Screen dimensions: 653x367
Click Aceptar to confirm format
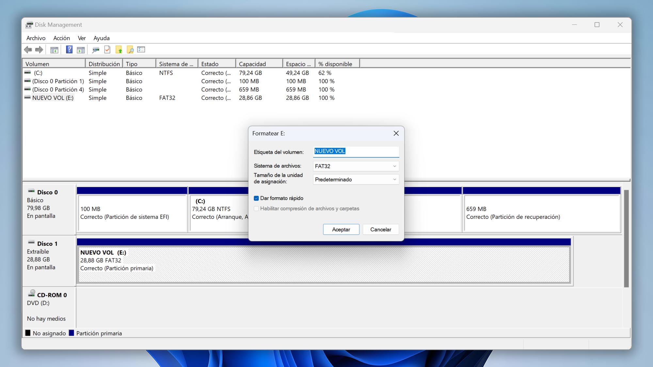341,229
